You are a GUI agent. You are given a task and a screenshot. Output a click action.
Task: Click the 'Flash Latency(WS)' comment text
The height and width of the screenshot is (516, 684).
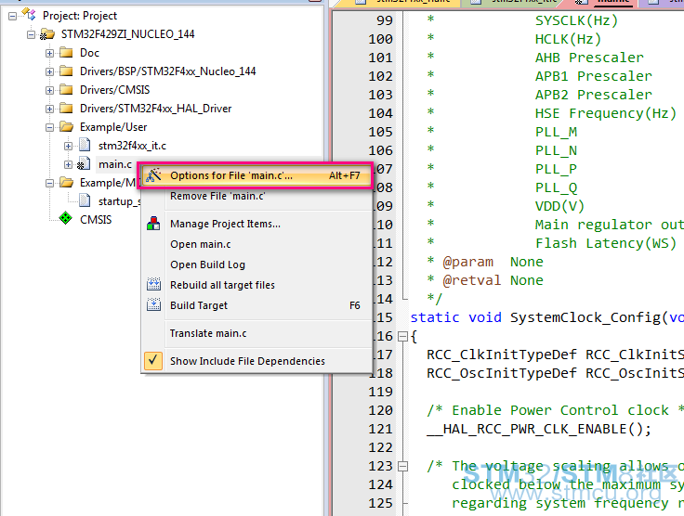point(606,243)
